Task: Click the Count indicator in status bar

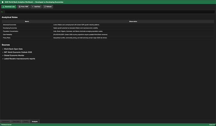Action: (212, 124)
